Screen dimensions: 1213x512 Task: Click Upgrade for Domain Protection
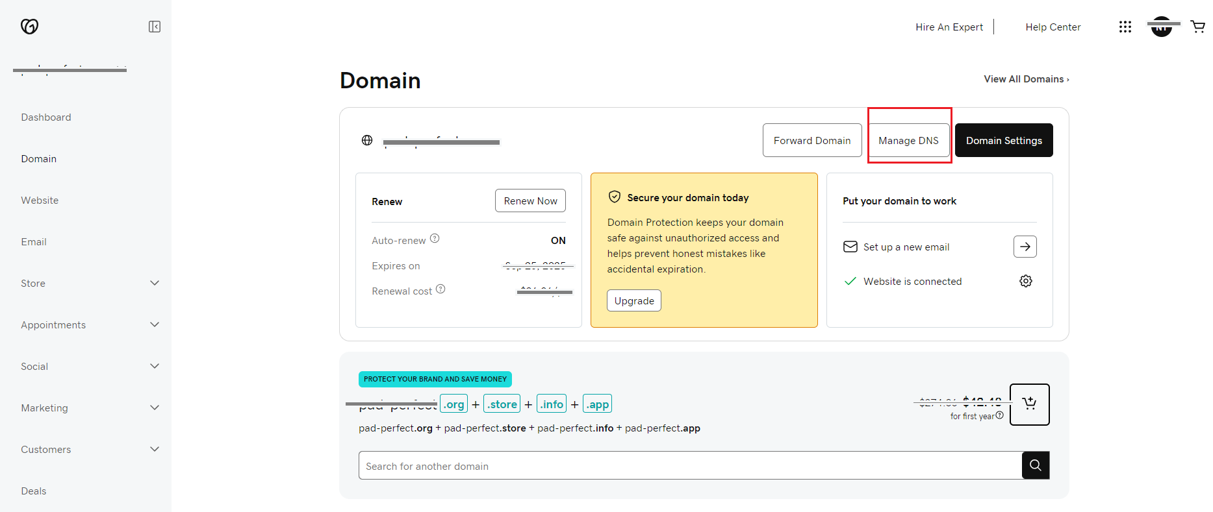coord(634,301)
